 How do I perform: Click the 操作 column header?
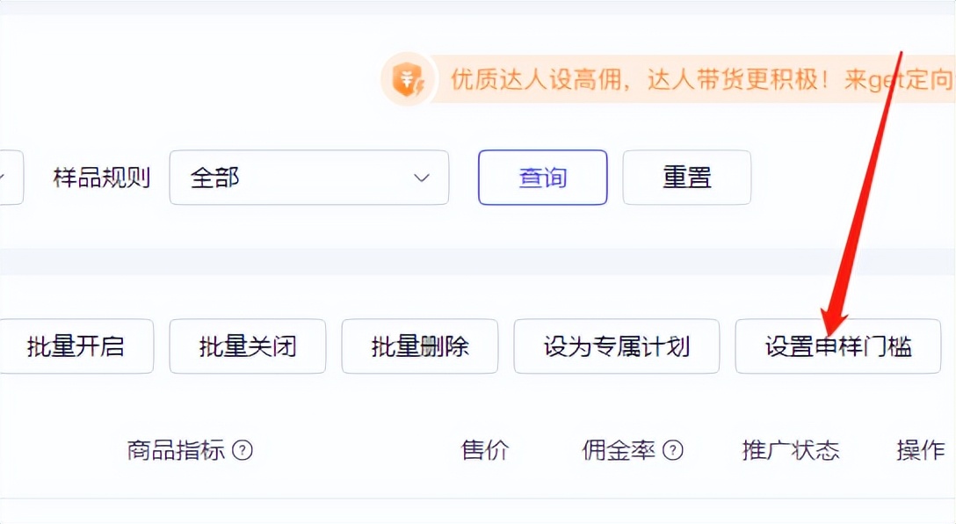pos(920,451)
